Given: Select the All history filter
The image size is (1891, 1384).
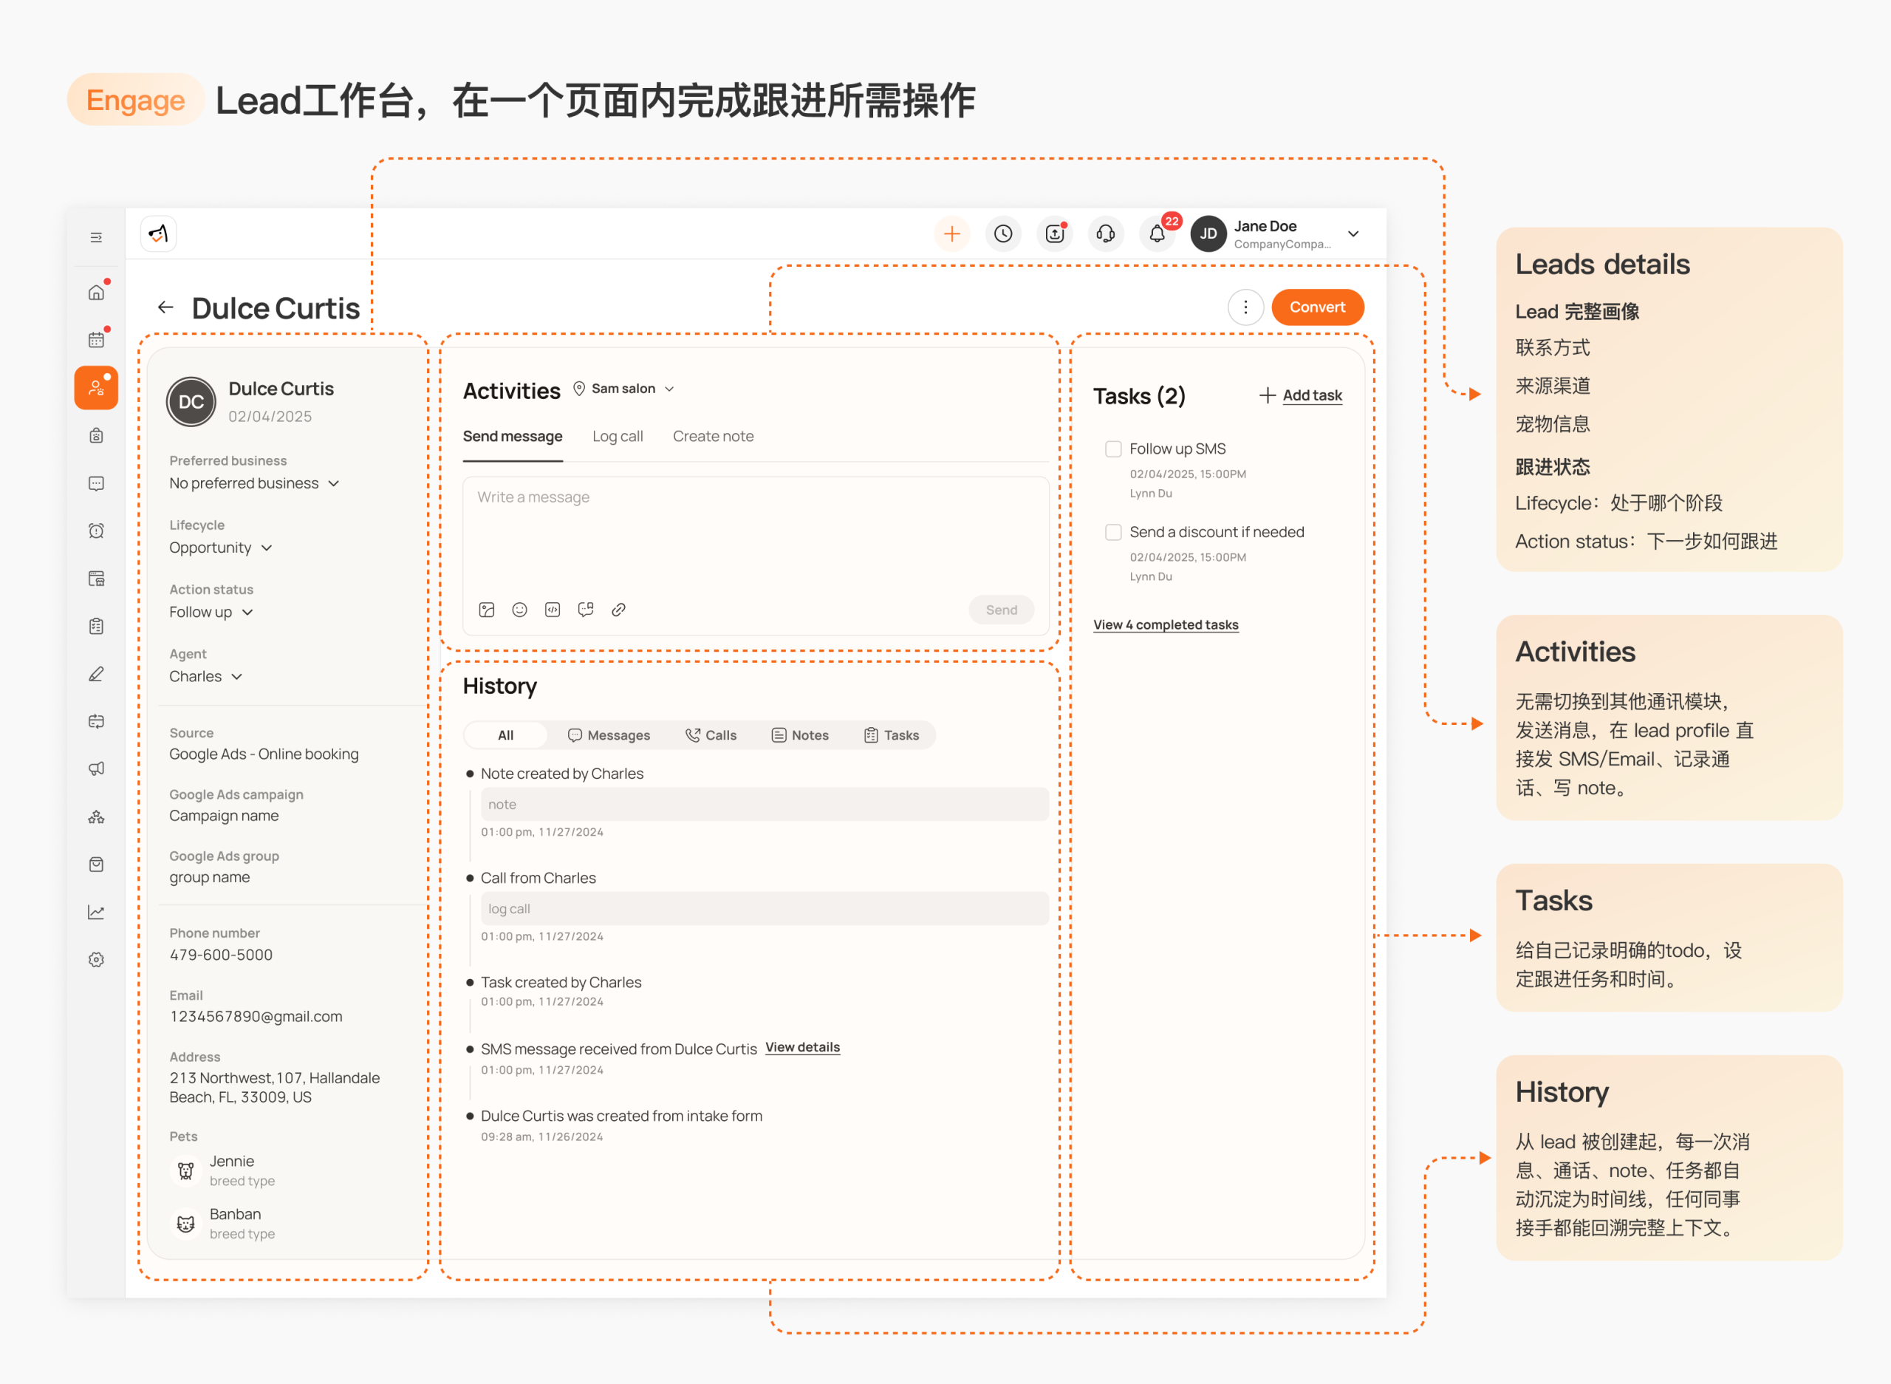Looking at the screenshot, I should (x=506, y=735).
